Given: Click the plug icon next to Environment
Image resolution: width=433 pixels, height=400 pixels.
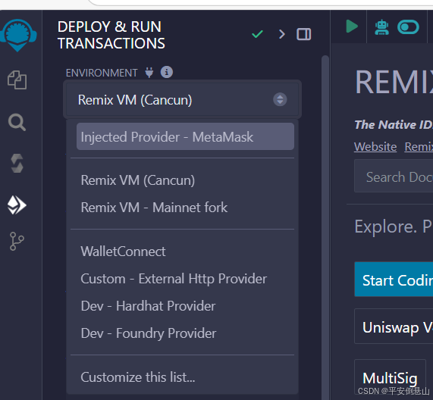Looking at the screenshot, I should 149,73.
